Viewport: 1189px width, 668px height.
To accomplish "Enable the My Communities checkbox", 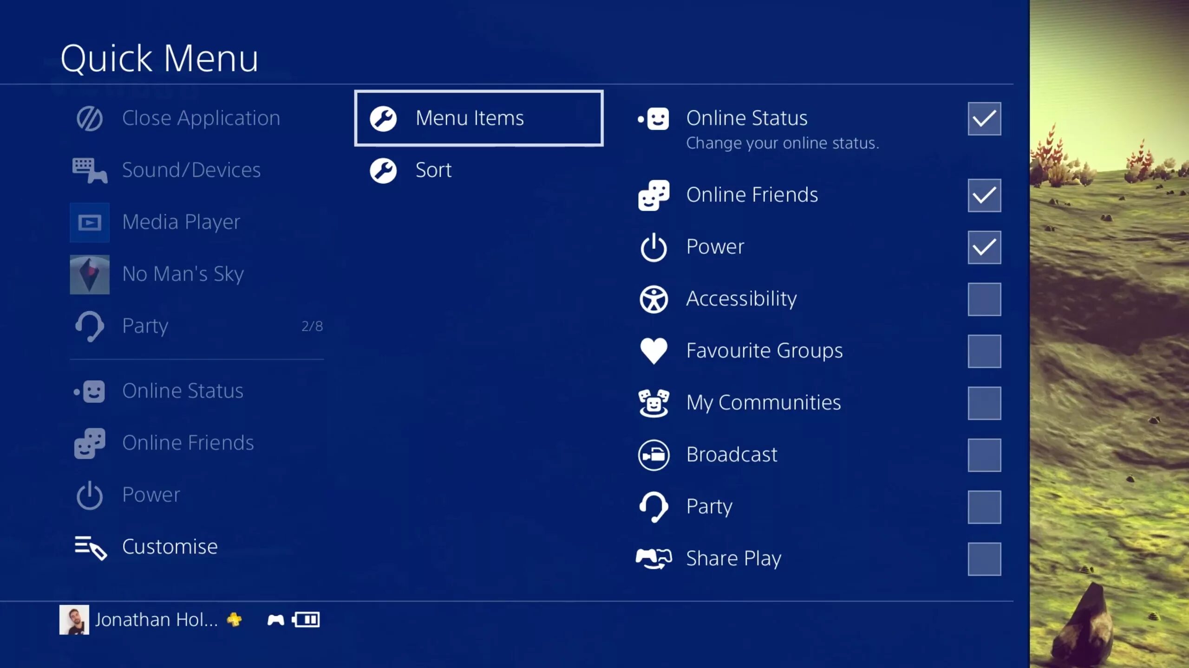I will 983,402.
